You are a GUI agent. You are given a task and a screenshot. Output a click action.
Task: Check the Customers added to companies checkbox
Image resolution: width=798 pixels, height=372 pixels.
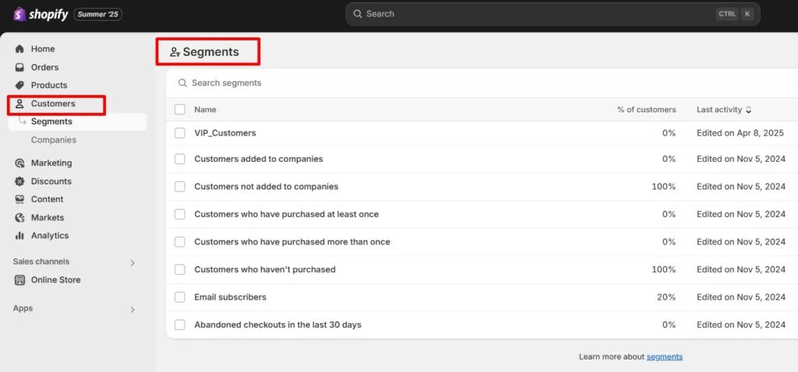coord(180,159)
